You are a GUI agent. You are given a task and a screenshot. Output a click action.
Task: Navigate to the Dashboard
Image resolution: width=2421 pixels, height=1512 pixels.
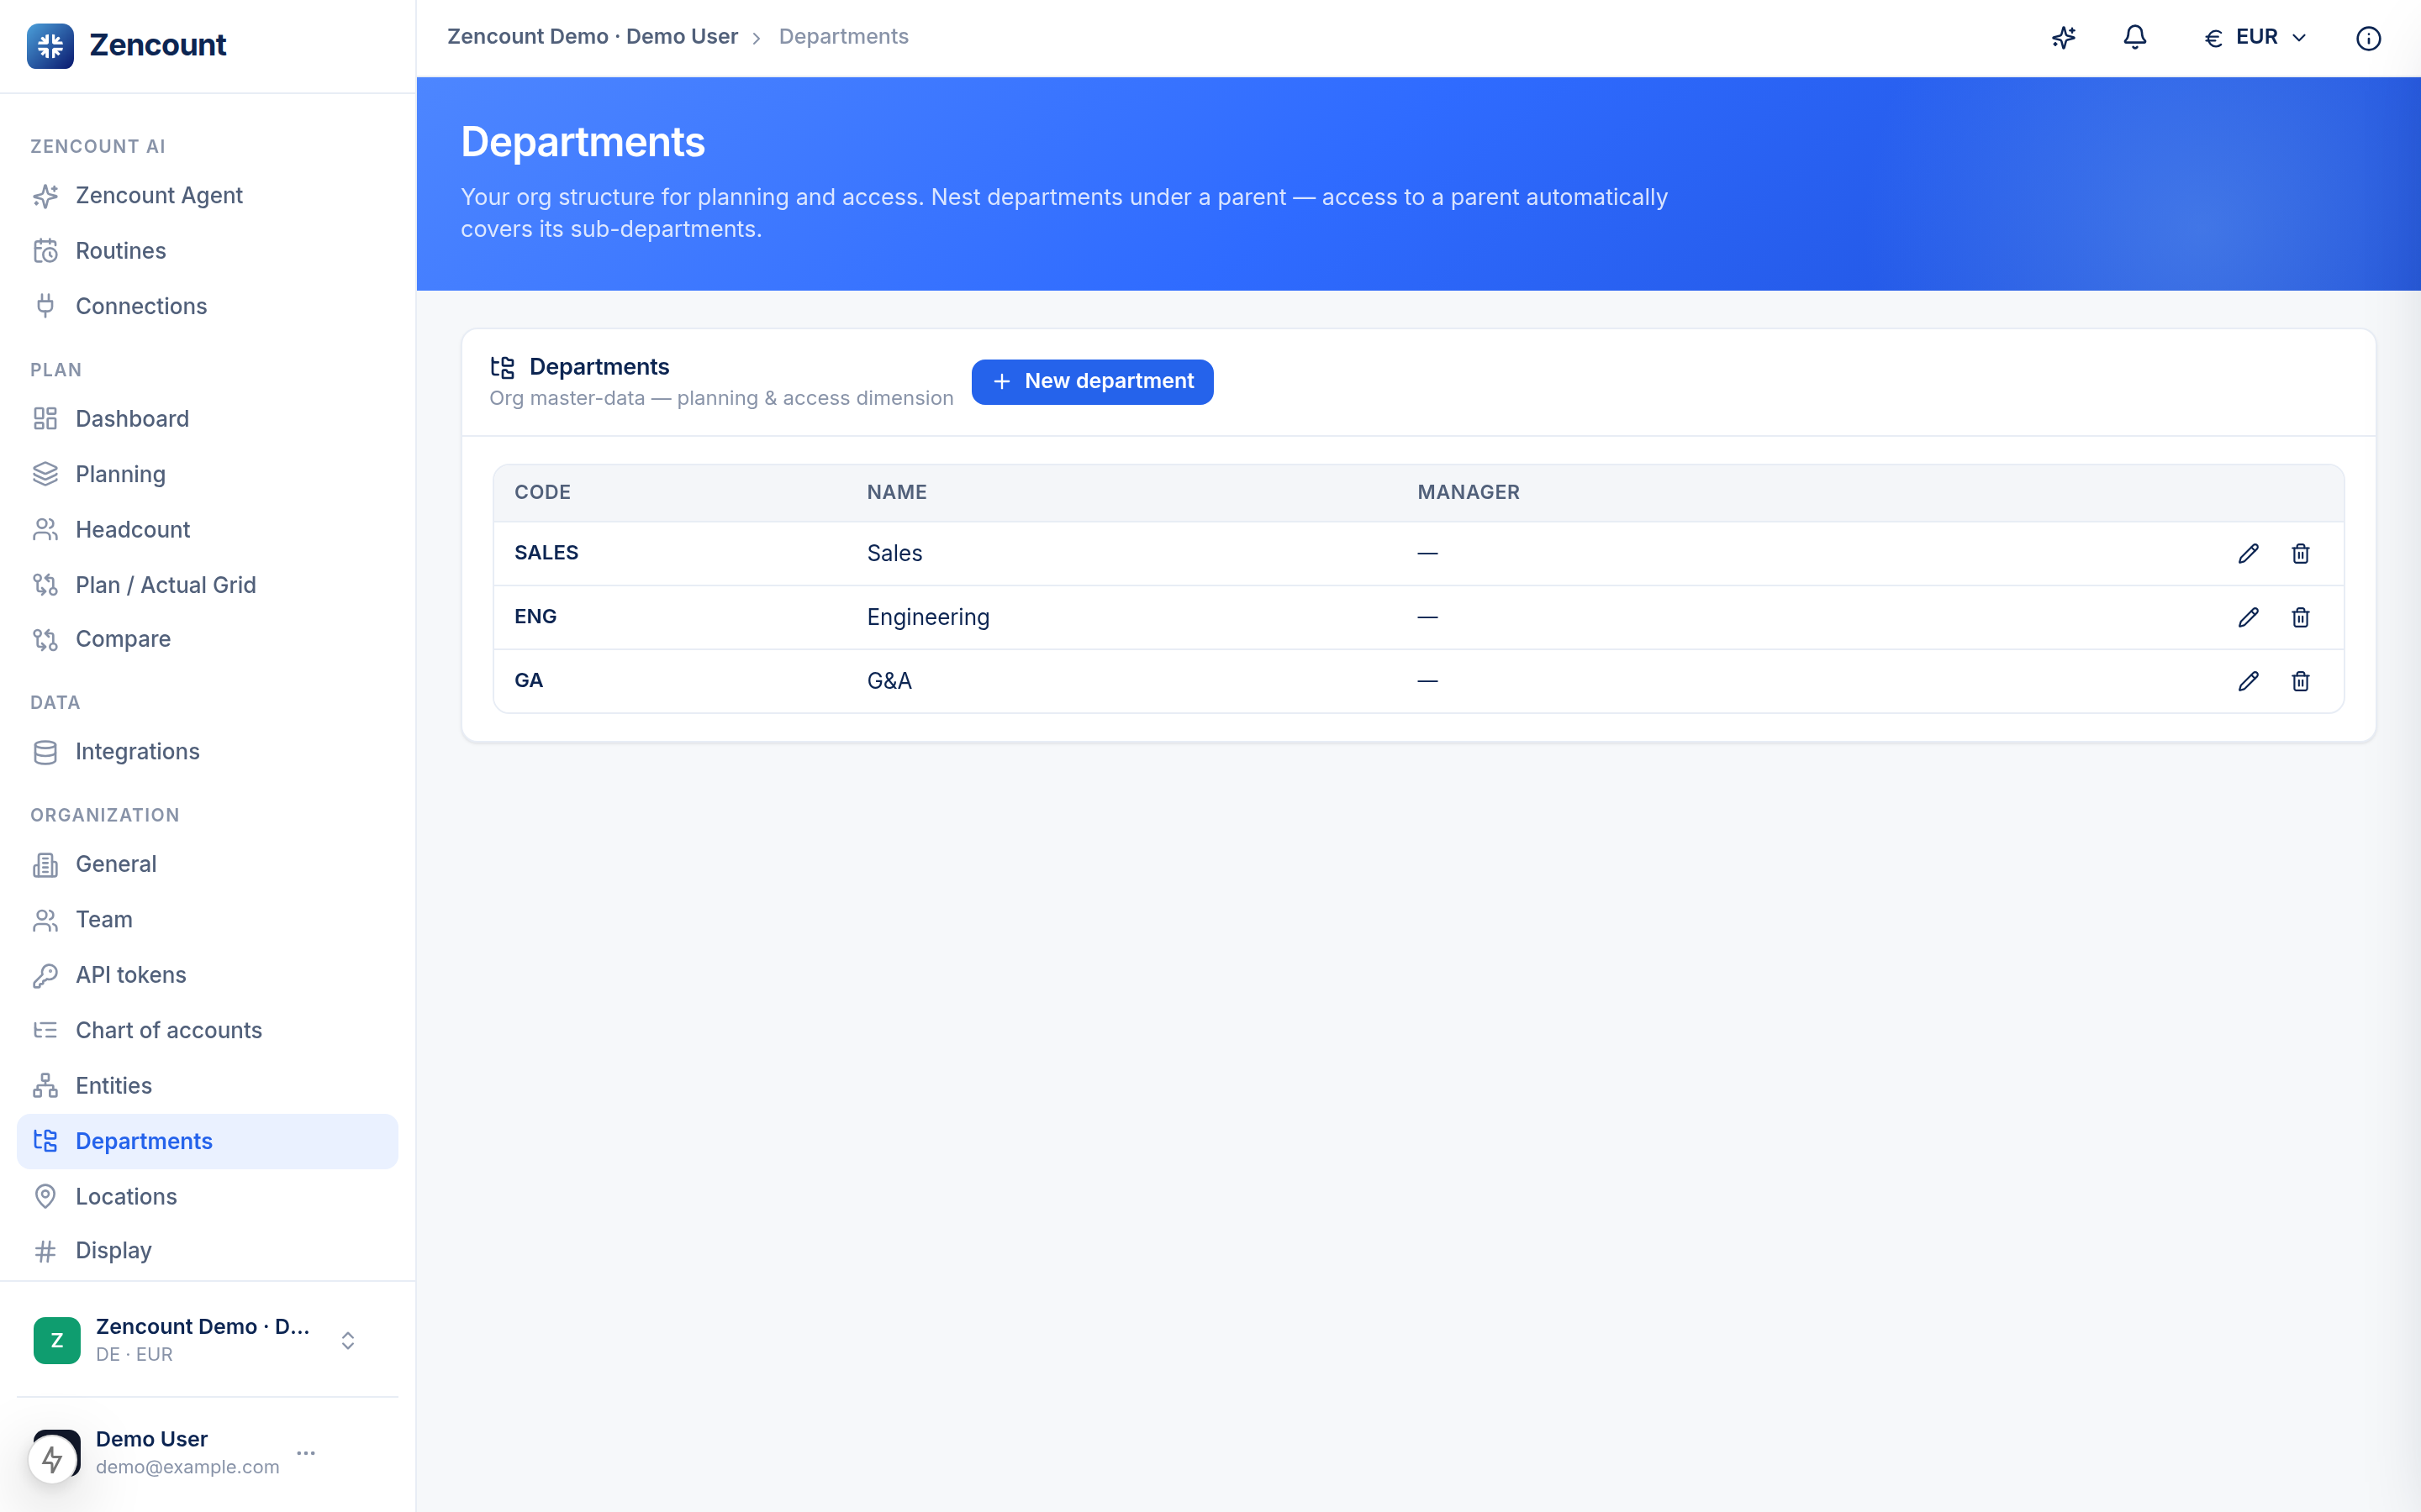(x=207, y=419)
